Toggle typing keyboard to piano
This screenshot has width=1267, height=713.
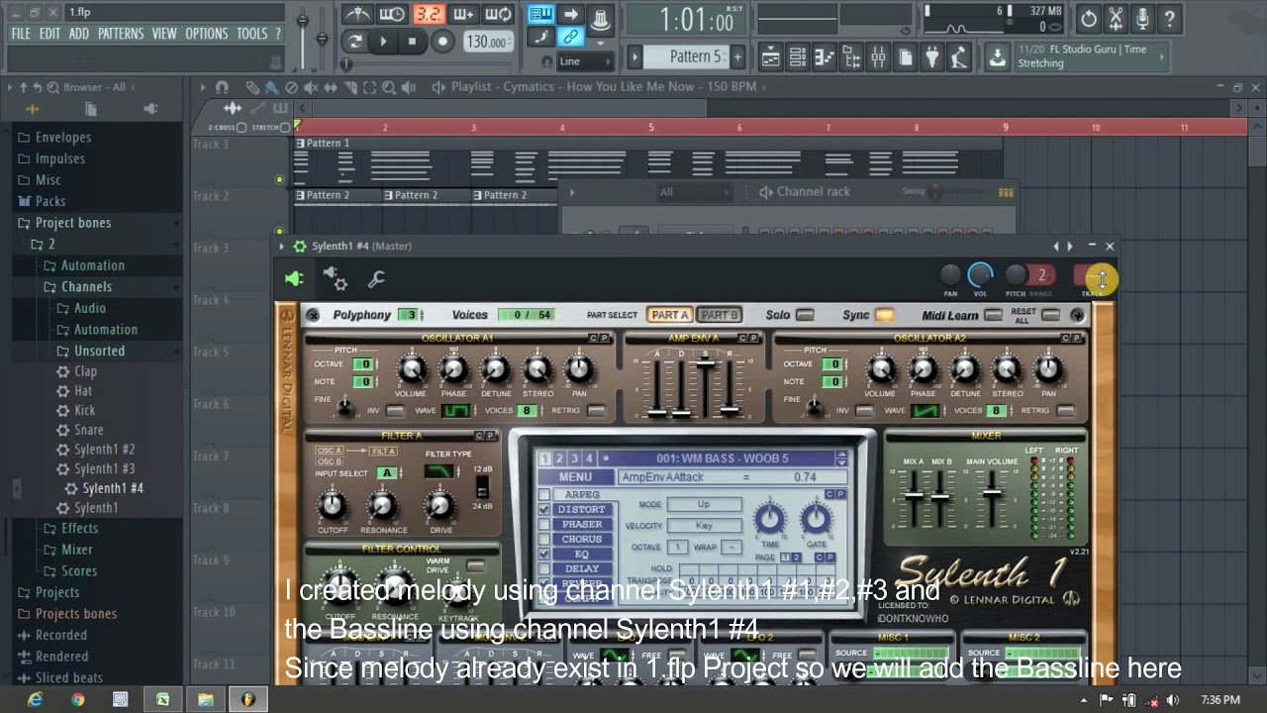pos(540,14)
